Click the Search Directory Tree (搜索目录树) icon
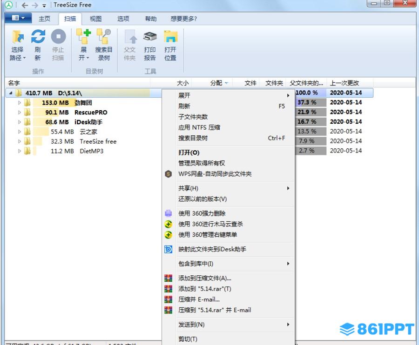The width and height of the screenshot is (419, 345). click(104, 36)
